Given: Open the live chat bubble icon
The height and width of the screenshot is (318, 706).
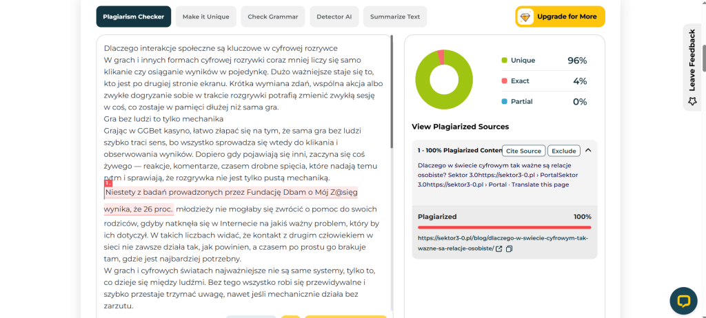Looking at the screenshot, I should pos(683,301).
